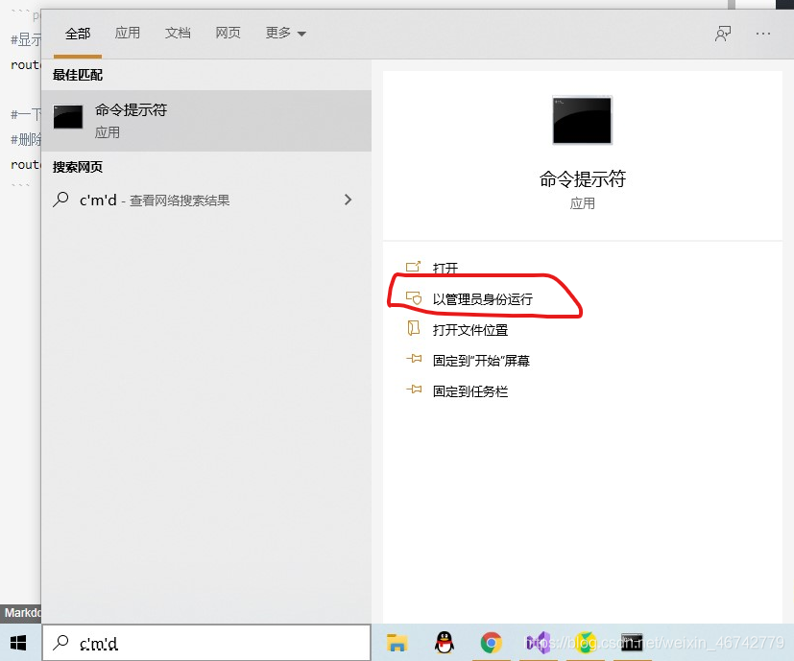Click the taskbar search box

(x=206, y=643)
